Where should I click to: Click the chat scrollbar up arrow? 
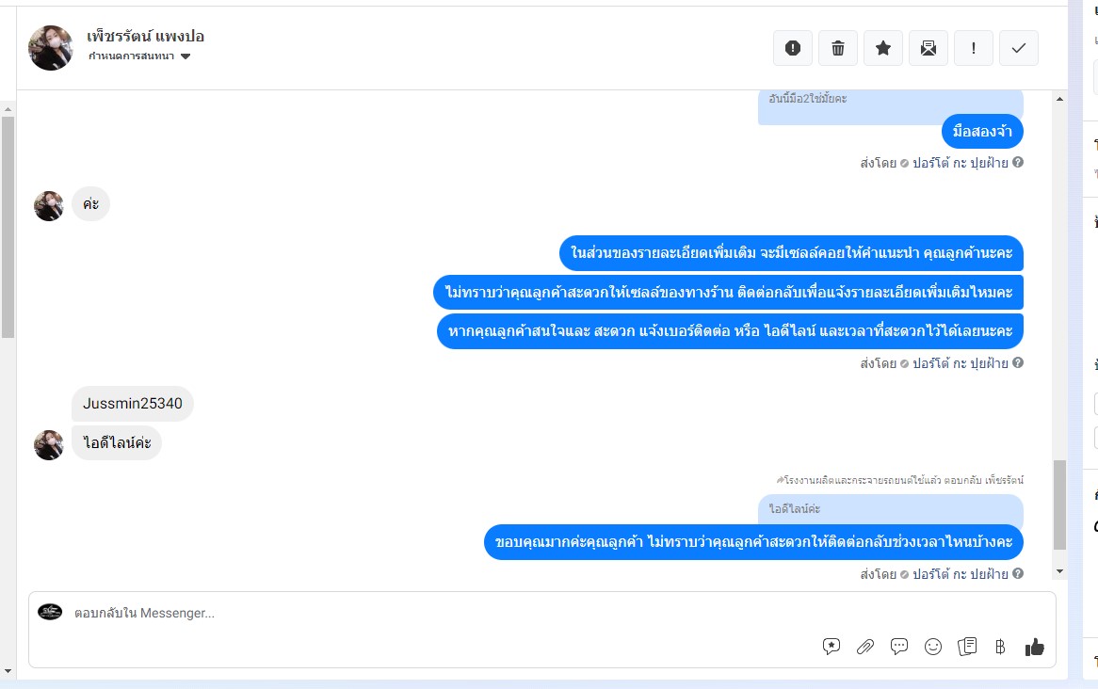(1059, 99)
